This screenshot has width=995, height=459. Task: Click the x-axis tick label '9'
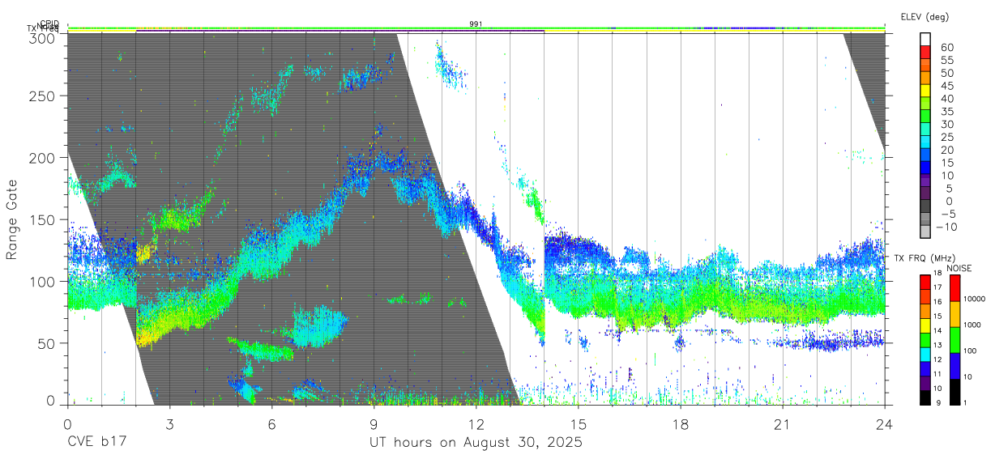tap(374, 424)
